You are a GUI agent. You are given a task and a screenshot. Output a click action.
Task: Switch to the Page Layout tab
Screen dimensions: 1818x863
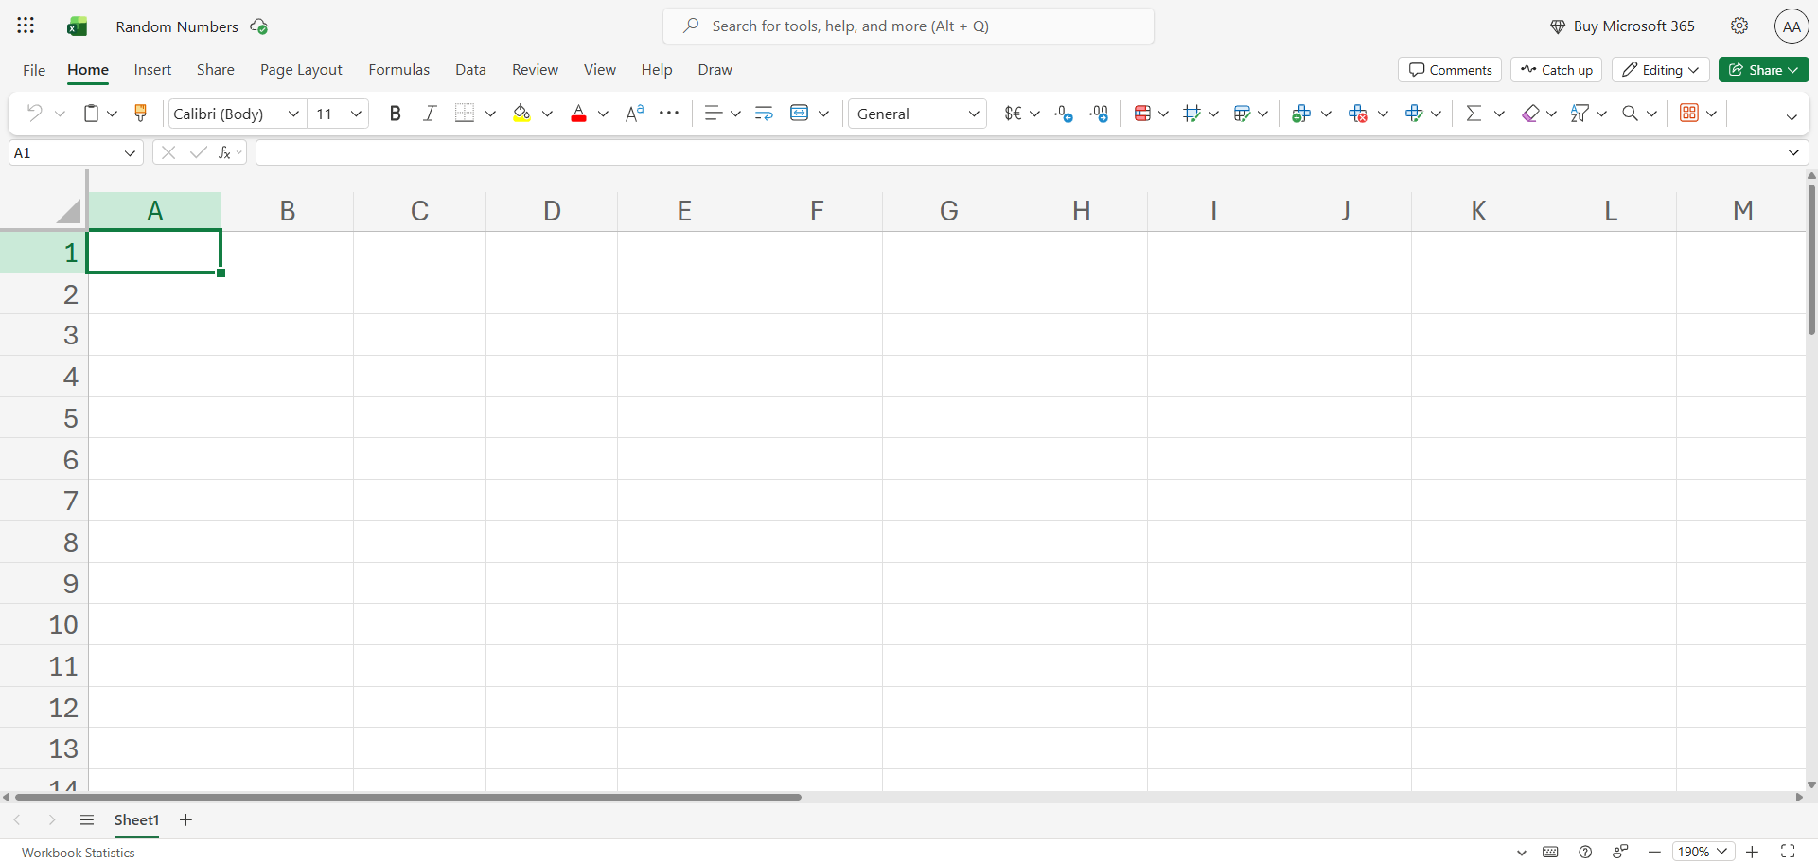tap(301, 70)
